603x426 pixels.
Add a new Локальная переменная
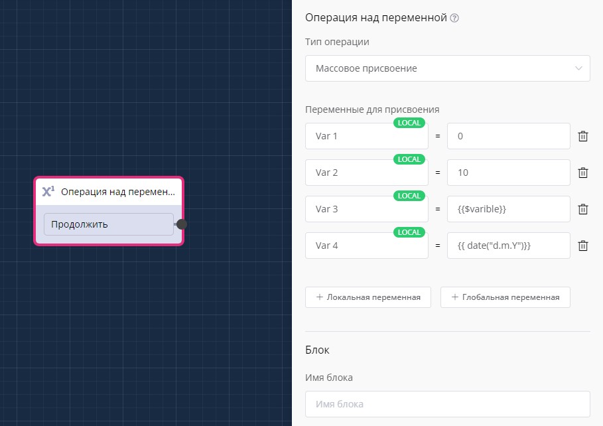(x=368, y=297)
